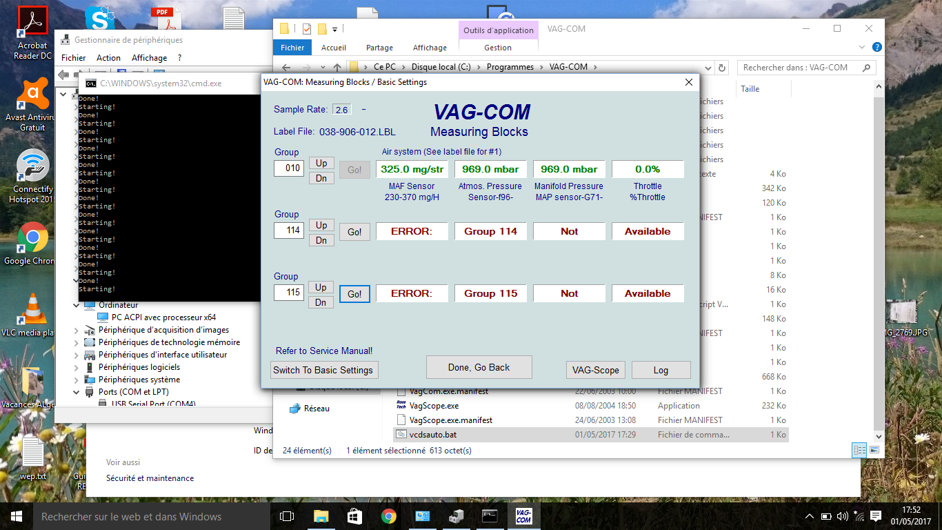Focus the Group 010 number field
Screen dimensions: 942x530
tap(289, 168)
